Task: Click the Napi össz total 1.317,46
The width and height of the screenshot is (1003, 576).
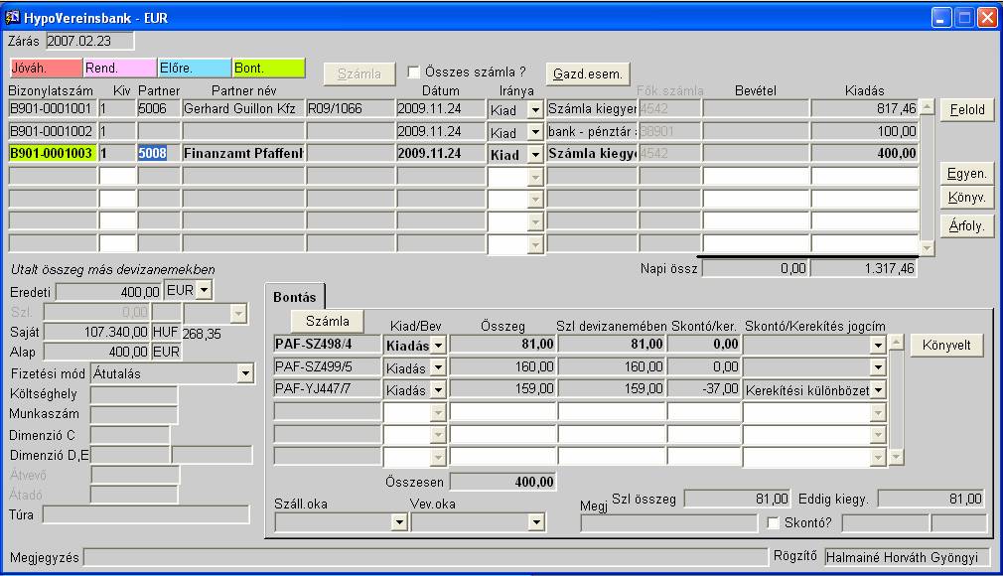Action: point(864,269)
